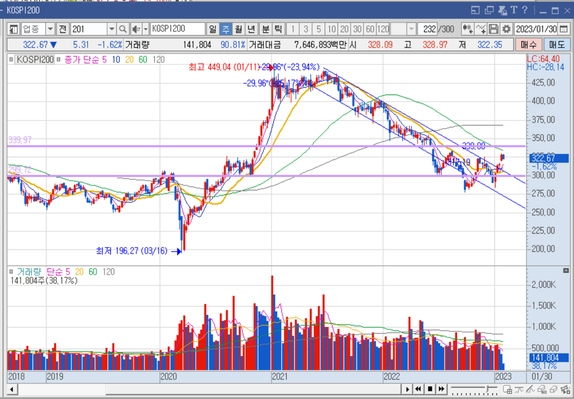Switch to minute 분 chart
Screen dimensions: 574x399
tap(266, 29)
